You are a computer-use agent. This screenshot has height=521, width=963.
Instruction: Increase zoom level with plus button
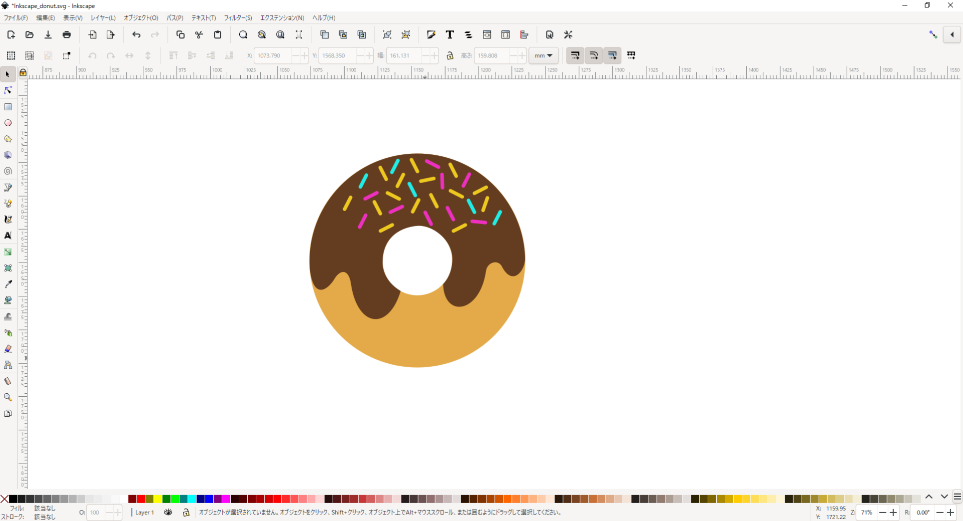point(893,512)
